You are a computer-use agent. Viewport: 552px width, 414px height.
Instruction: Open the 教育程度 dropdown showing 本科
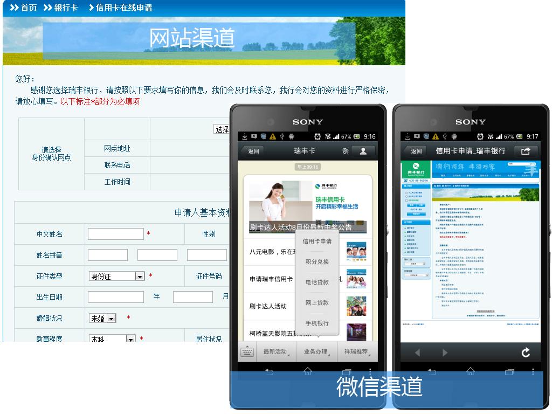(x=112, y=339)
